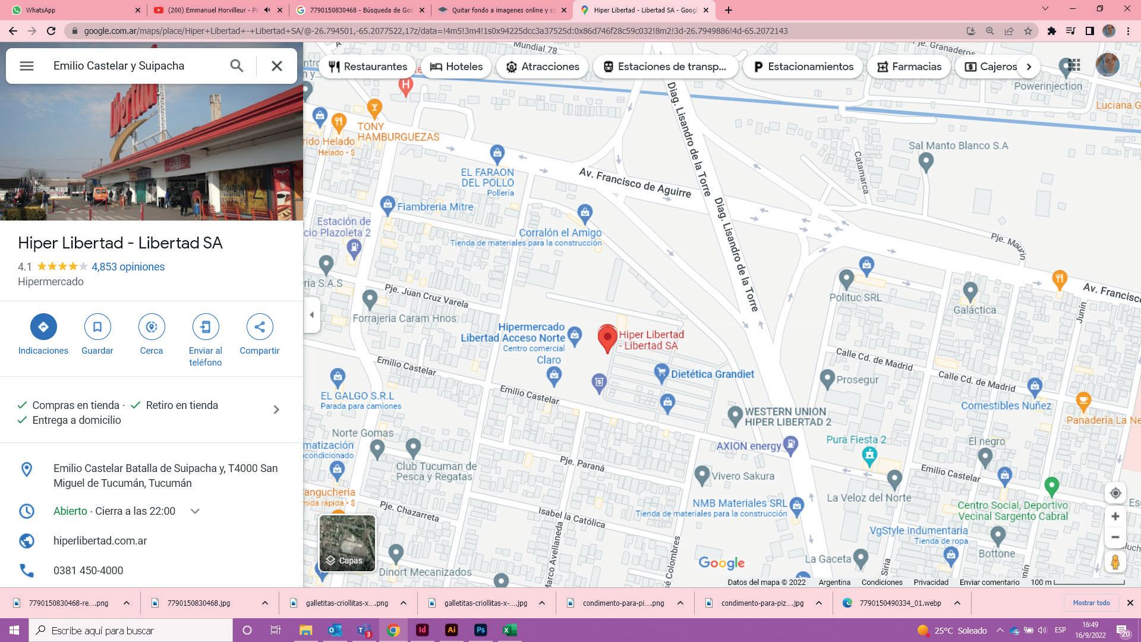This screenshot has width=1141, height=642.
Task: Click Enviar al teléfono icon
Action: [x=206, y=326]
